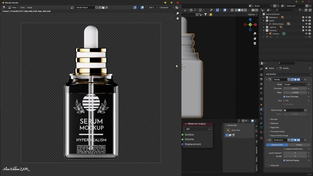The width and height of the screenshot is (313, 176).
Task: Select Simple subdivision type
Action: (299, 145)
